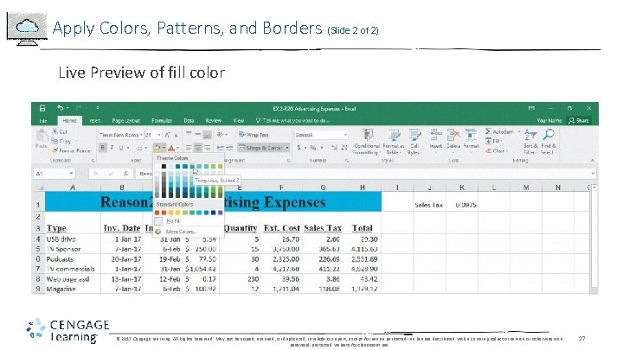Switch to the Data tab
Screen dimensions: 623x350
pos(189,121)
